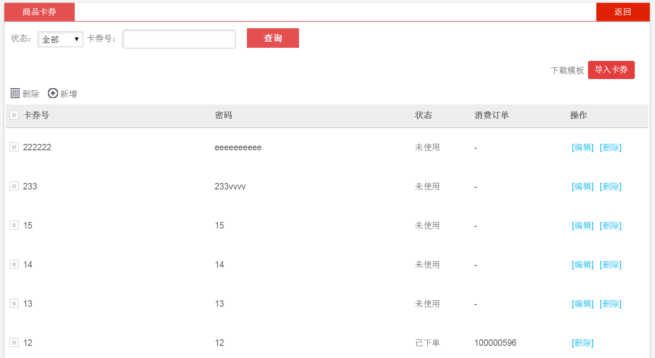
Task: Click the 新增 label text
Action: 69,94
